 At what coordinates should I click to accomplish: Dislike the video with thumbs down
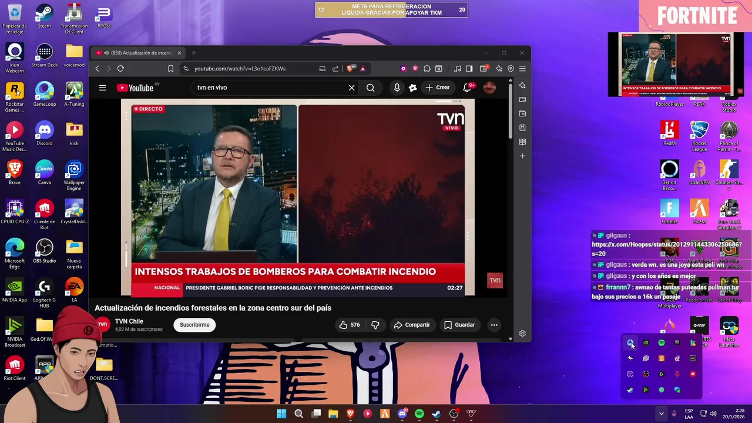coord(375,325)
